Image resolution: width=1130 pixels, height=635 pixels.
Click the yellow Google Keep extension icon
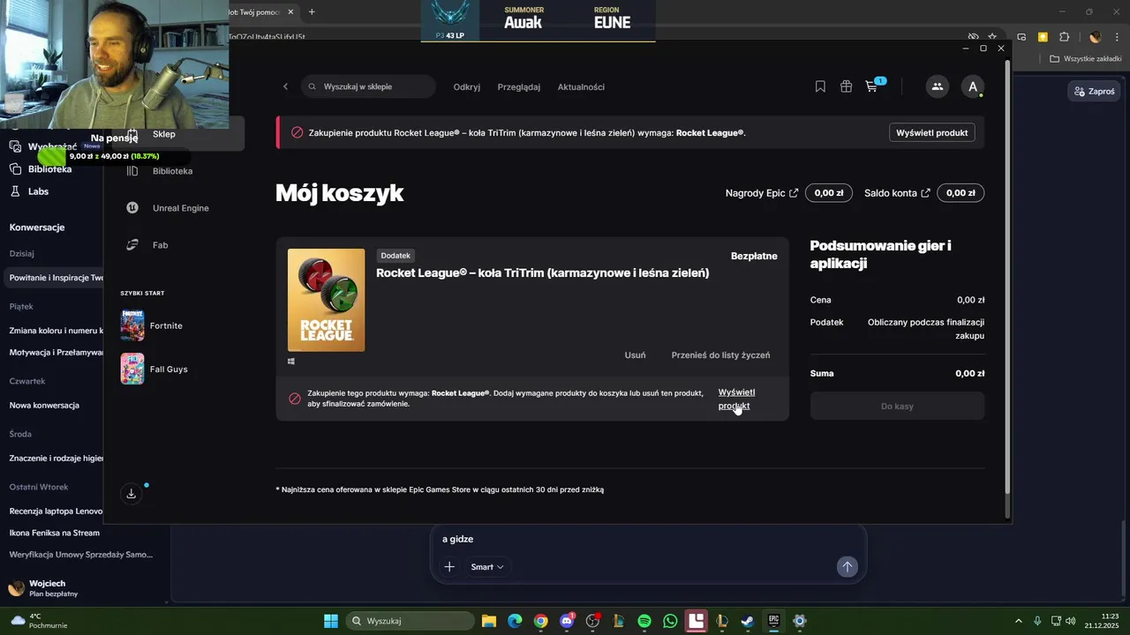[1043, 37]
